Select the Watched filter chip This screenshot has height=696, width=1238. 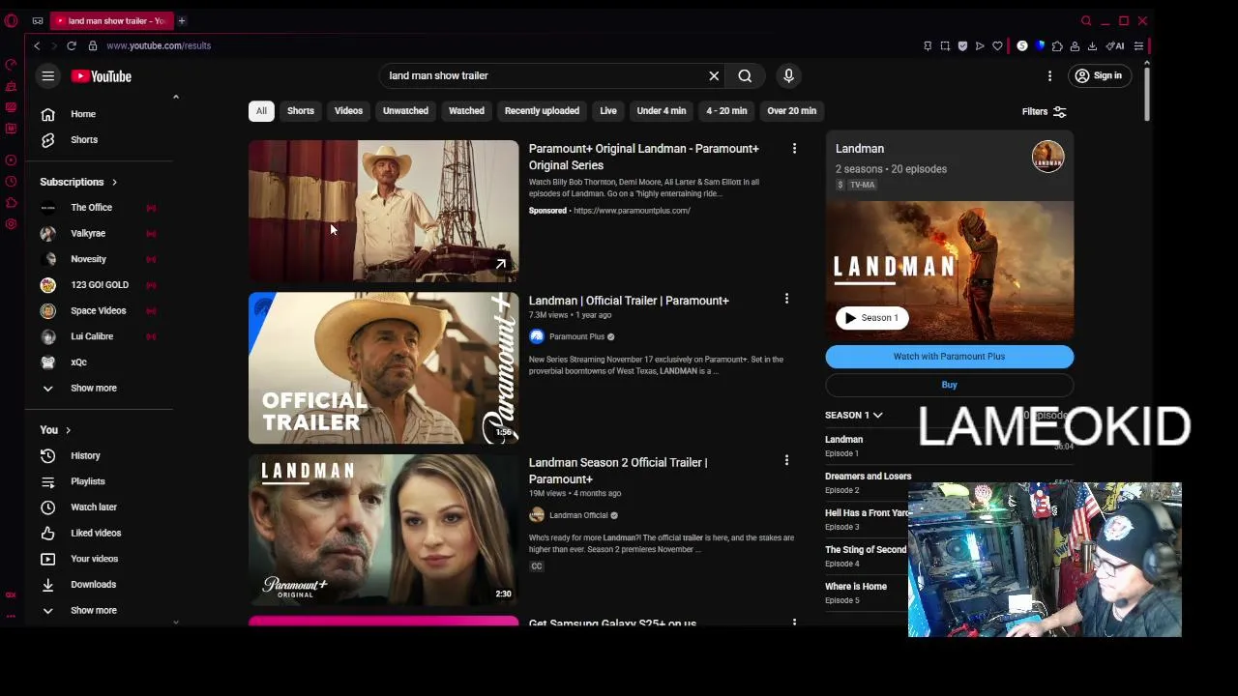click(466, 110)
